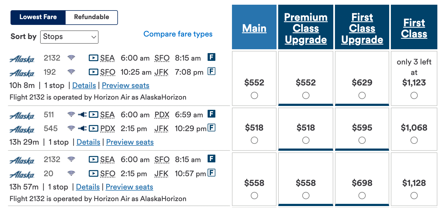Click the WiFi icon on flight 20
This screenshot has height=208, width=444.
point(72,174)
